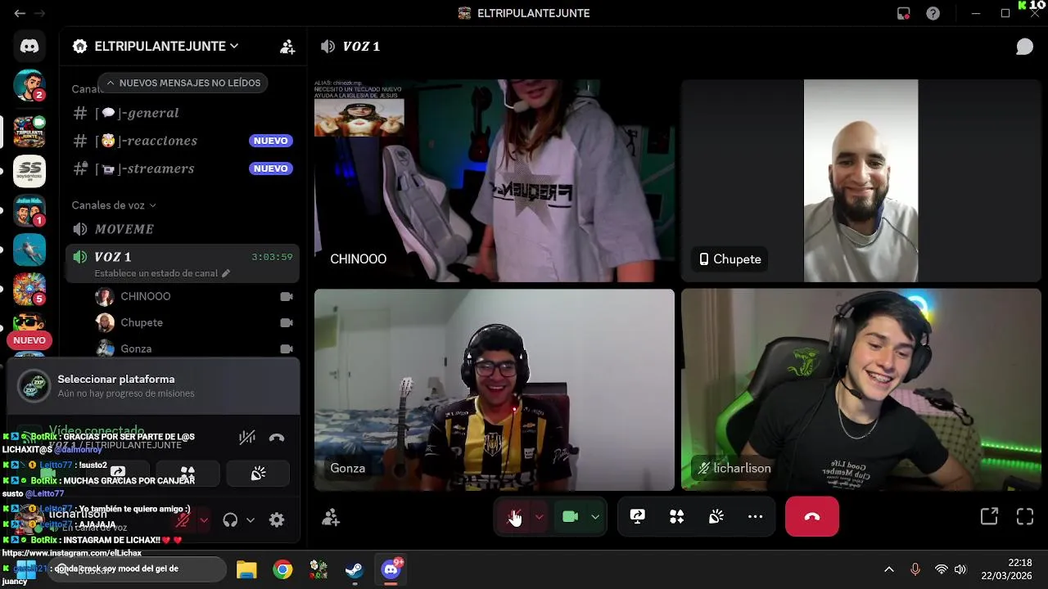Open camera options arrow in call controls
Viewport: 1048px width, 589px height.
[x=595, y=517]
